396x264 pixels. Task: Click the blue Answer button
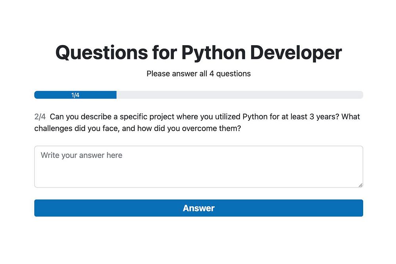(198, 208)
